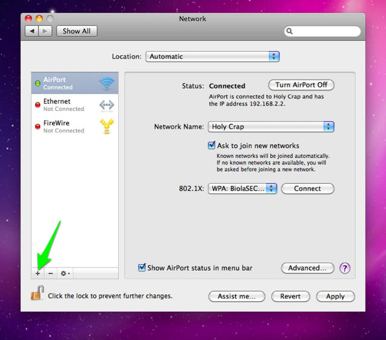Go back with the left arrow button
The width and height of the screenshot is (386, 340).
click(x=32, y=31)
